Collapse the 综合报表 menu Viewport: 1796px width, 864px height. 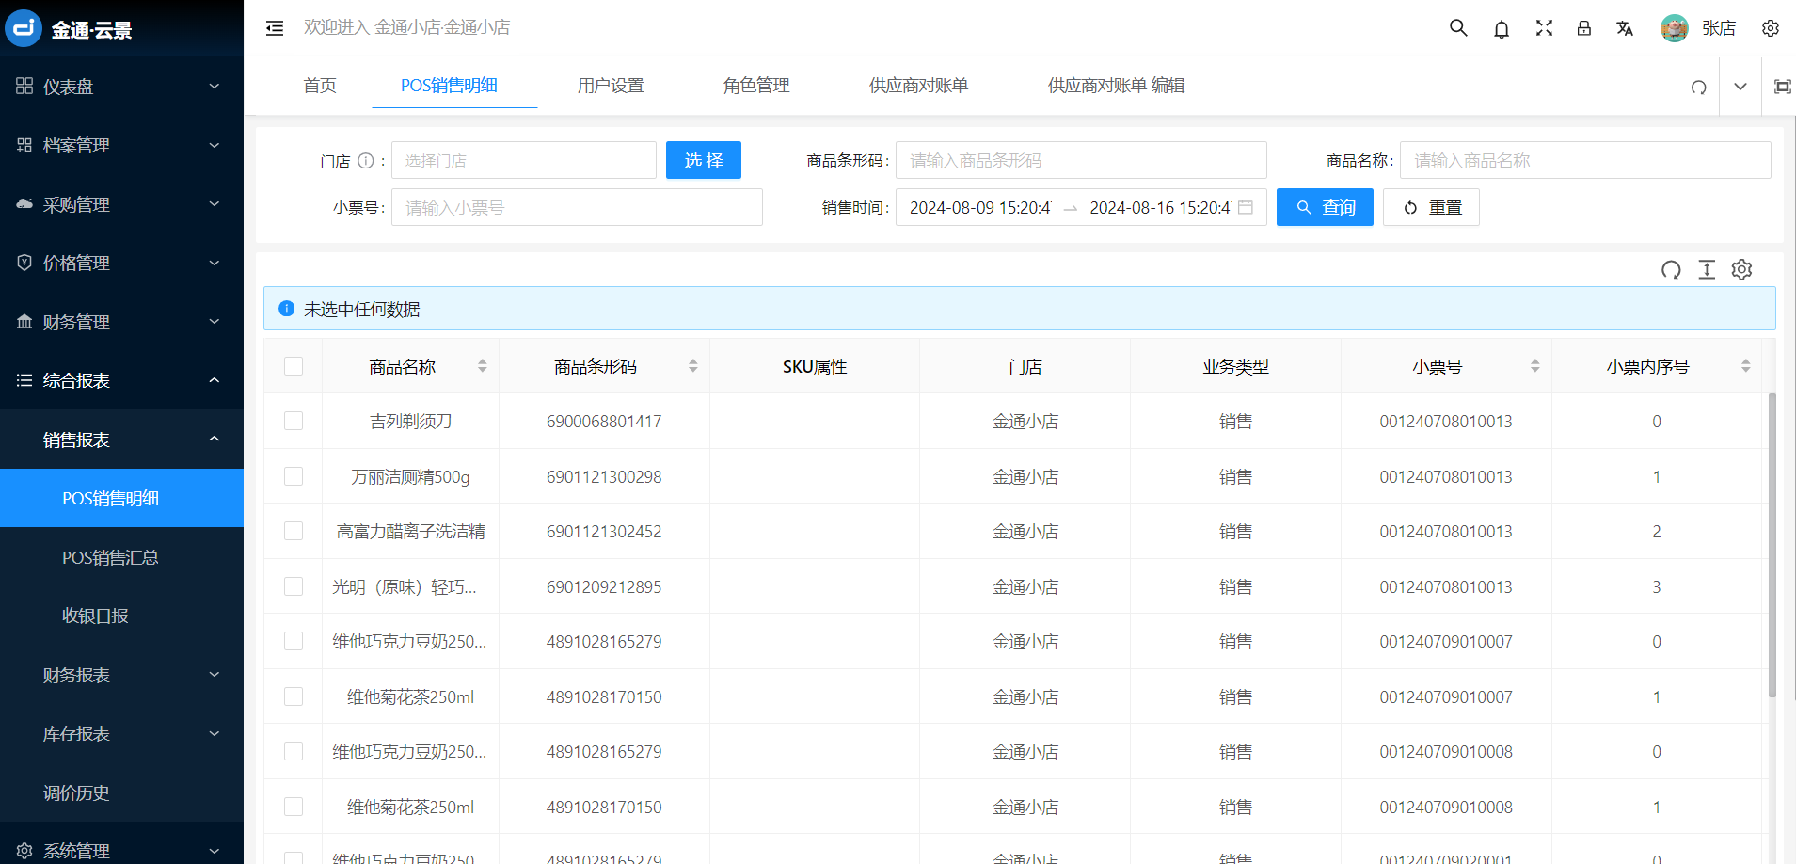tap(121, 381)
